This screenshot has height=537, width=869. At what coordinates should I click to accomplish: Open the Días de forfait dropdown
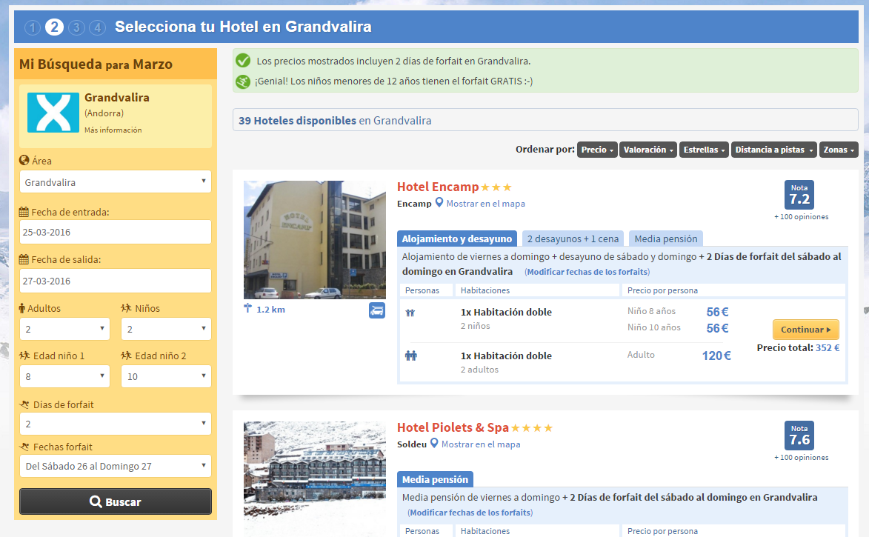click(x=116, y=424)
